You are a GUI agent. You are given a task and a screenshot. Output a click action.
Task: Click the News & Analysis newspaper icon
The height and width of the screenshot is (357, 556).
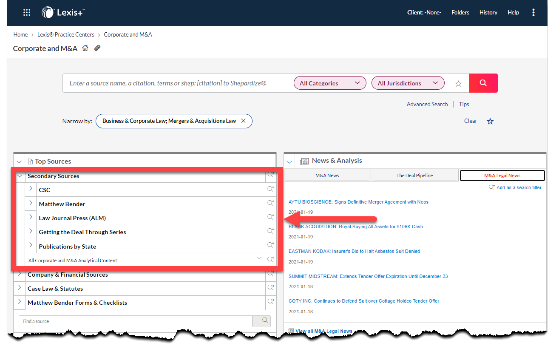pyautogui.click(x=304, y=161)
